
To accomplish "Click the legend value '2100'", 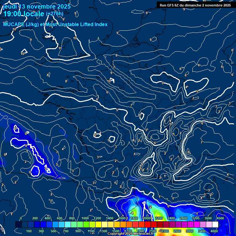I will point(153,231).
